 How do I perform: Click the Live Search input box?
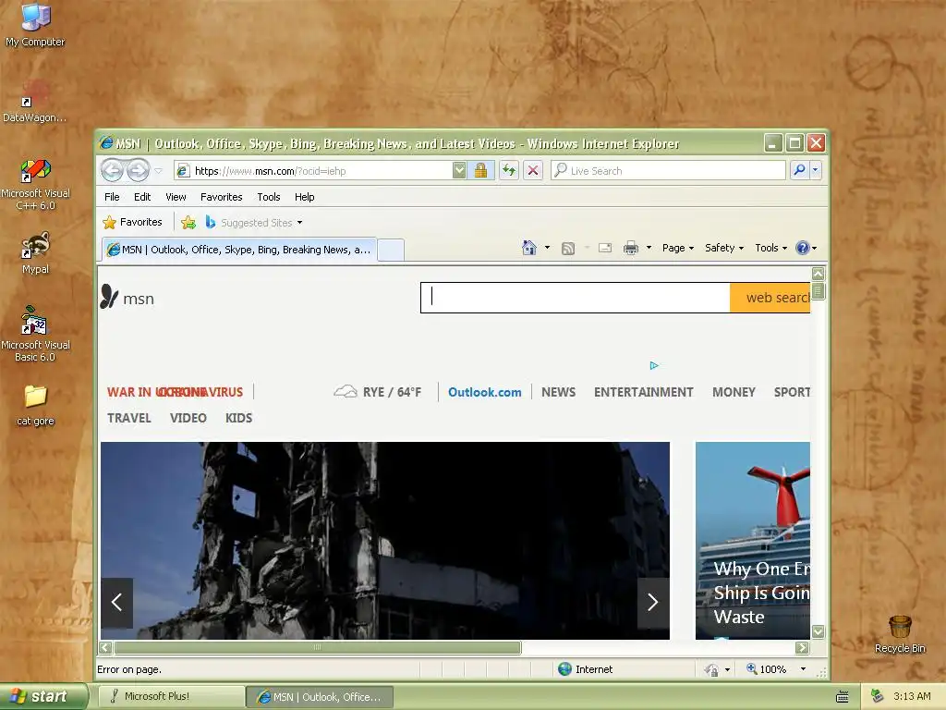pyautogui.click(x=668, y=171)
